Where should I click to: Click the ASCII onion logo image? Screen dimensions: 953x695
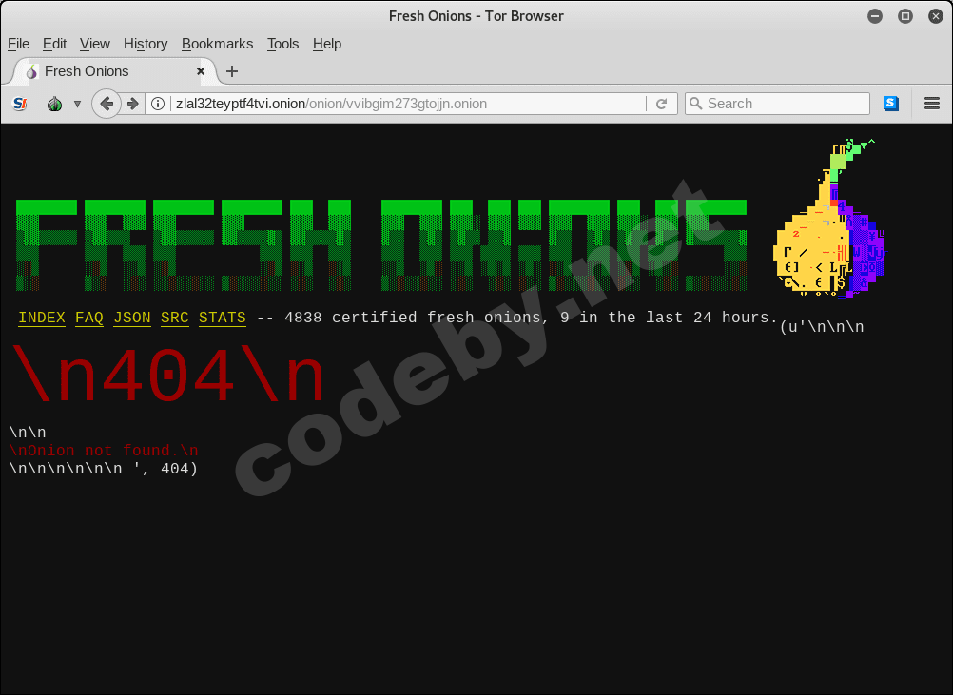tap(828, 219)
